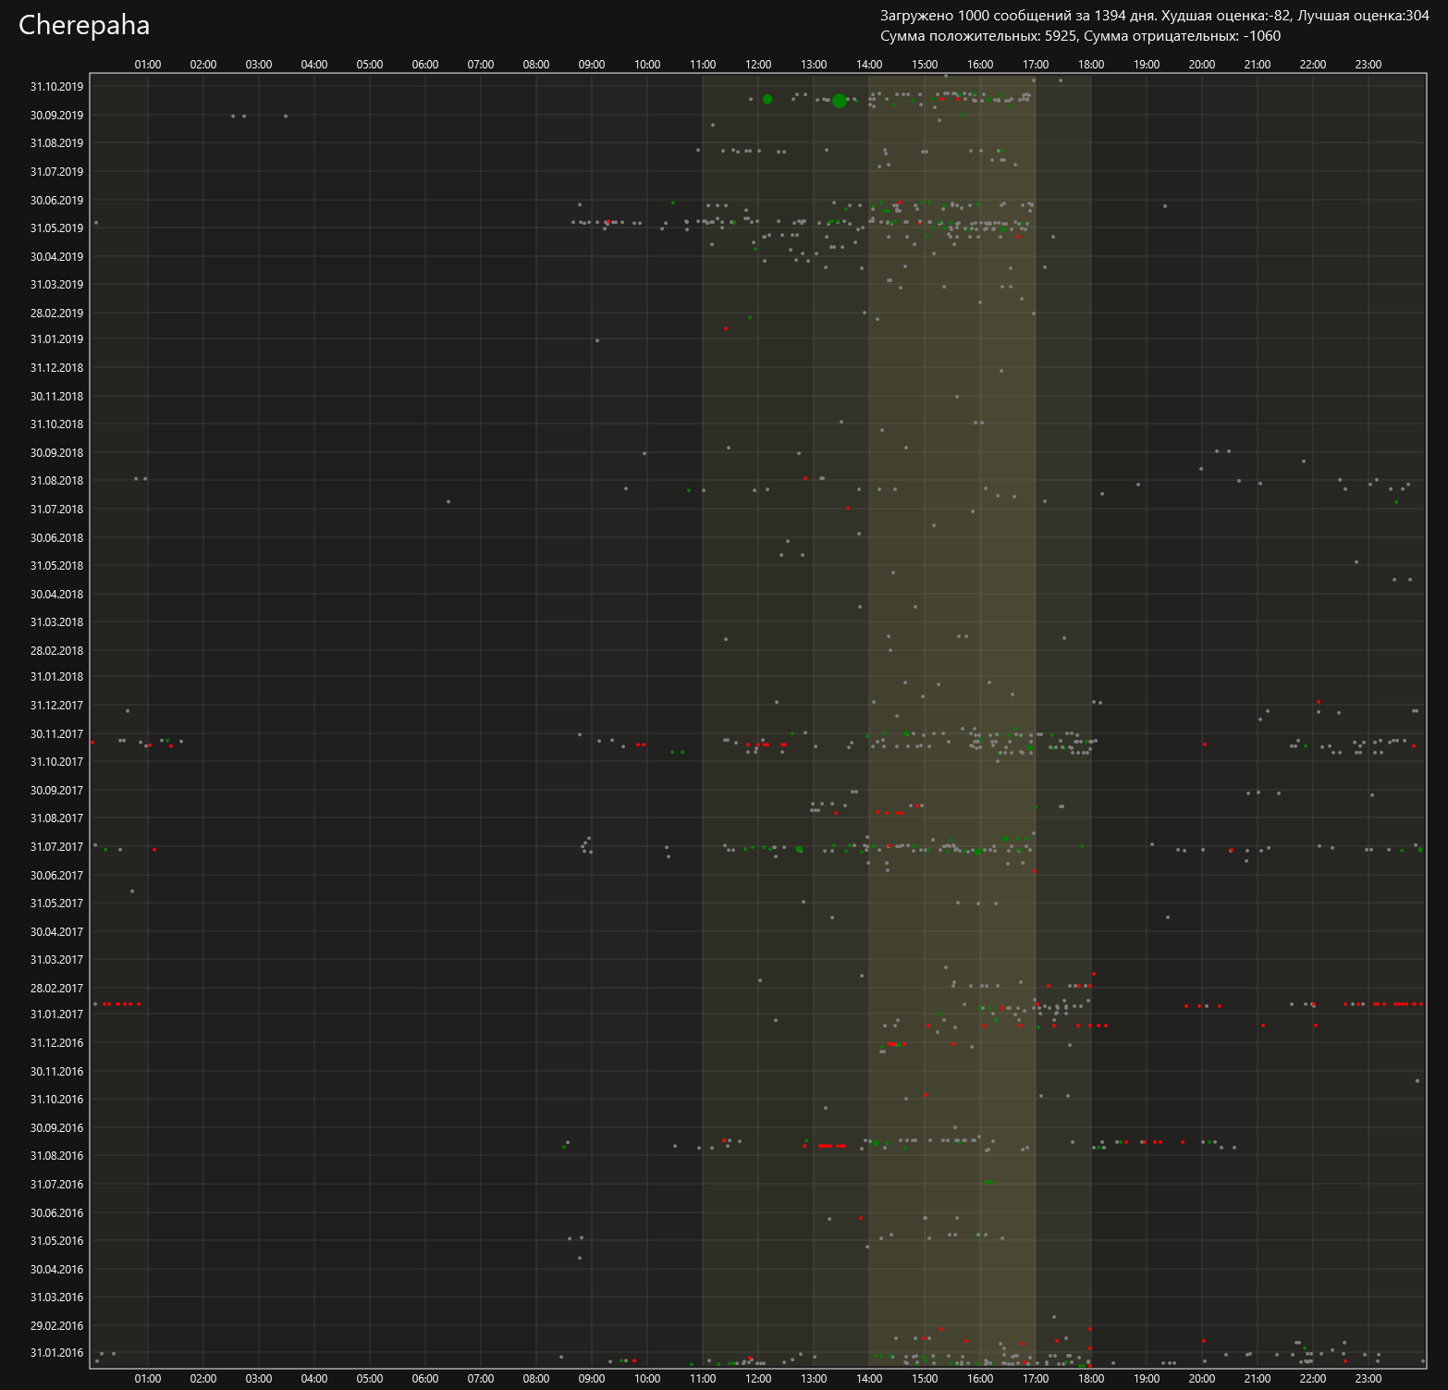Click the 31.07.2017 date label
The width and height of the screenshot is (1448, 1390).
click(56, 847)
